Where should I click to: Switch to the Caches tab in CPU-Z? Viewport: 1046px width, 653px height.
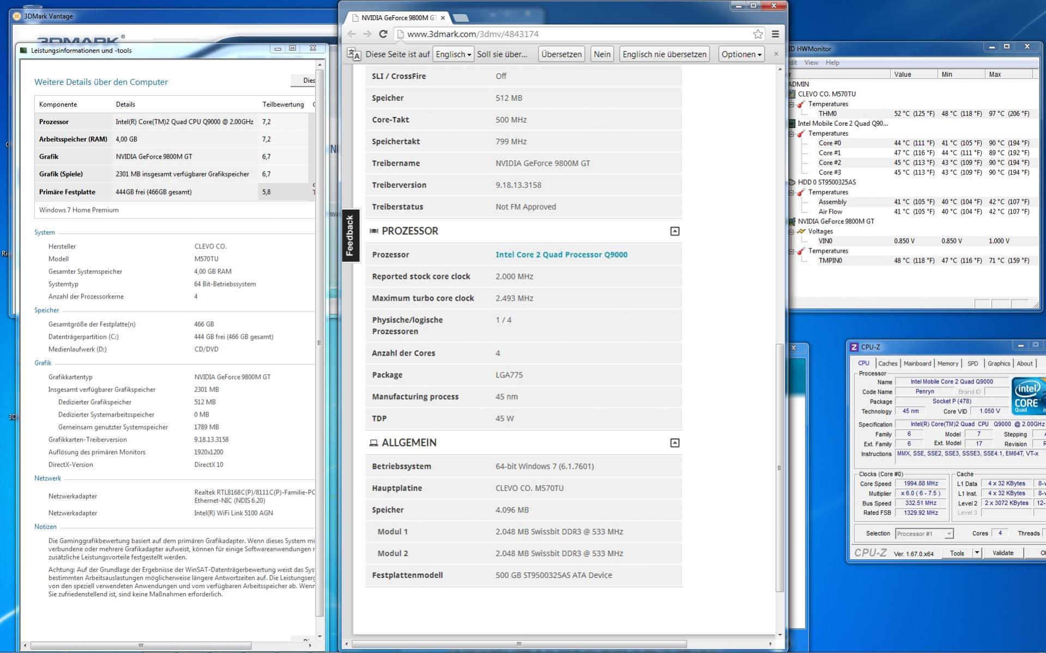[887, 363]
